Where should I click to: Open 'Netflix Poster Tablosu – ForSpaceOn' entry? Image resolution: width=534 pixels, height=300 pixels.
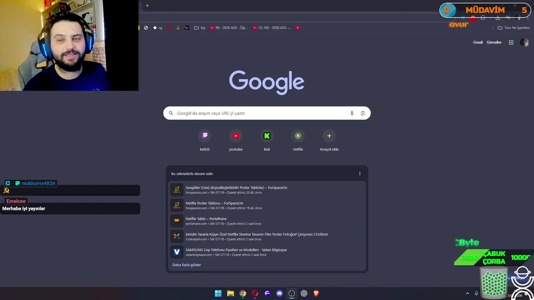pos(267,205)
